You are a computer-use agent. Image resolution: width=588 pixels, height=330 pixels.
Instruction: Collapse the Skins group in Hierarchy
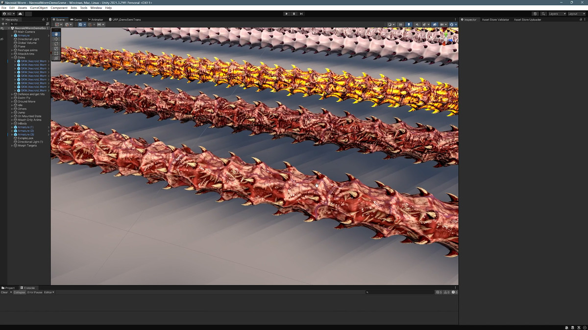pyautogui.click(x=12, y=58)
